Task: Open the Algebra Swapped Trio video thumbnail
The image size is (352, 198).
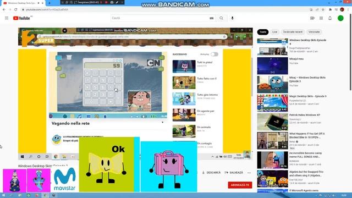Action: coord(273,178)
